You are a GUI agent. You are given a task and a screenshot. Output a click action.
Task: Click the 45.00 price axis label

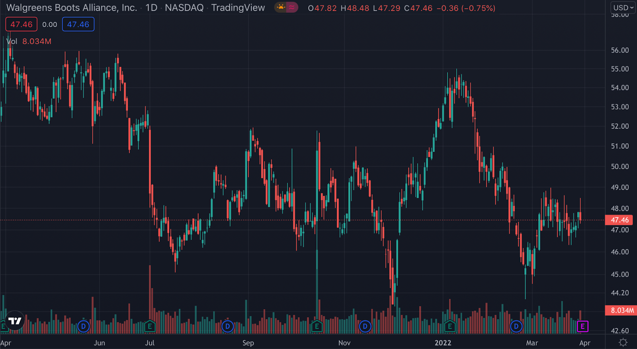(620, 275)
